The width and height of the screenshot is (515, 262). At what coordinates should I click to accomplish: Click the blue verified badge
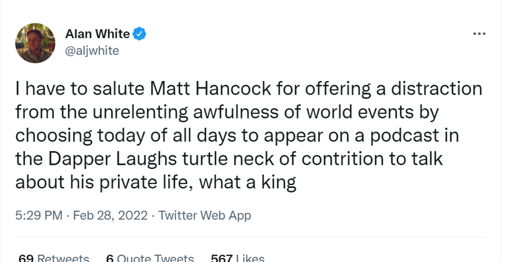click(139, 34)
